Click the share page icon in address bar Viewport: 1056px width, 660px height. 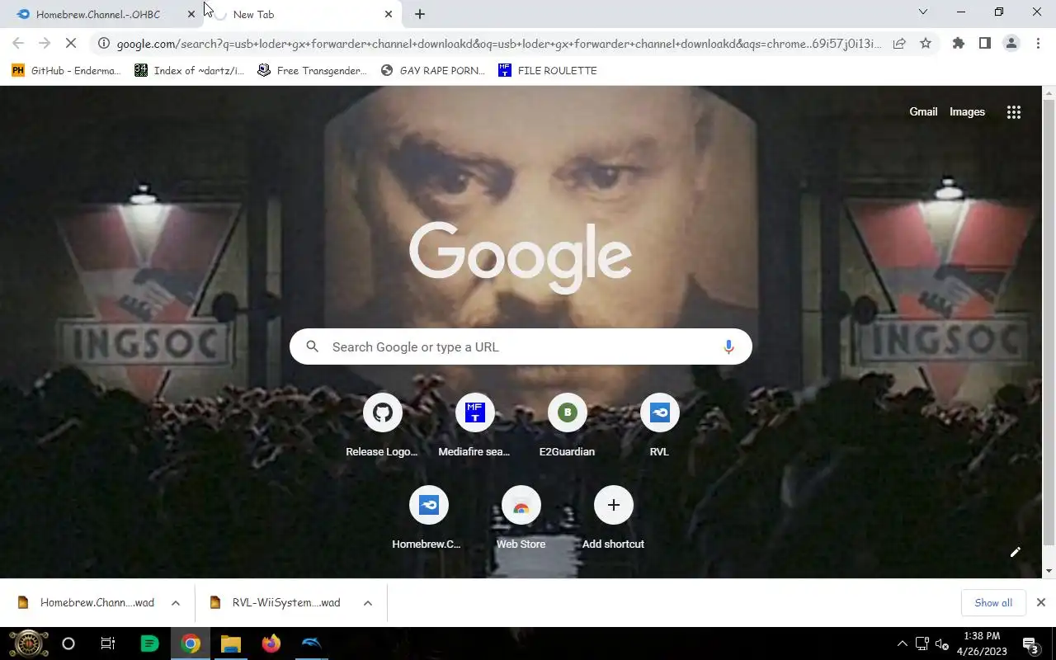click(x=899, y=43)
